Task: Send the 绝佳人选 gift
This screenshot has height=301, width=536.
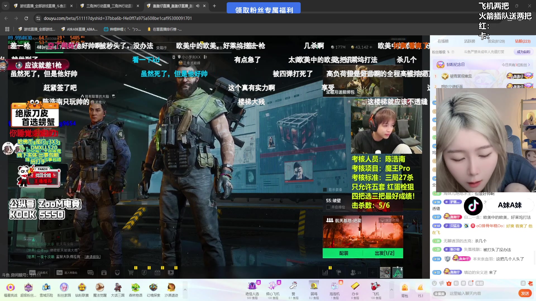Action: click(252, 290)
